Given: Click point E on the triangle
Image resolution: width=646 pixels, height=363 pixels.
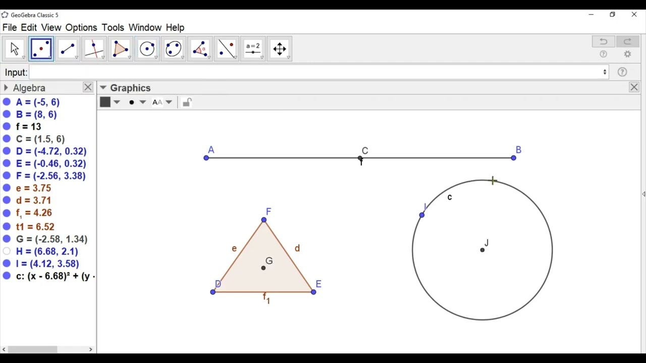Looking at the screenshot, I should 313,292.
